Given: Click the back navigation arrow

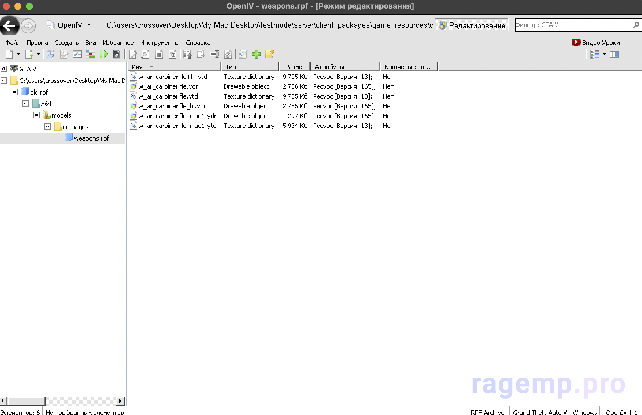Looking at the screenshot, I should point(10,26).
